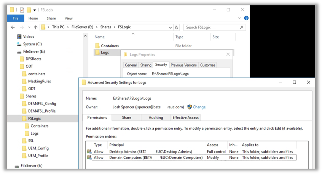
Task: Select the UEM_Profile folder in navigation pane
Action: [x=38, y=156]
